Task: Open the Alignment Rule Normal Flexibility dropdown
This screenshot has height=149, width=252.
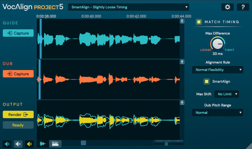Action: 218,70
